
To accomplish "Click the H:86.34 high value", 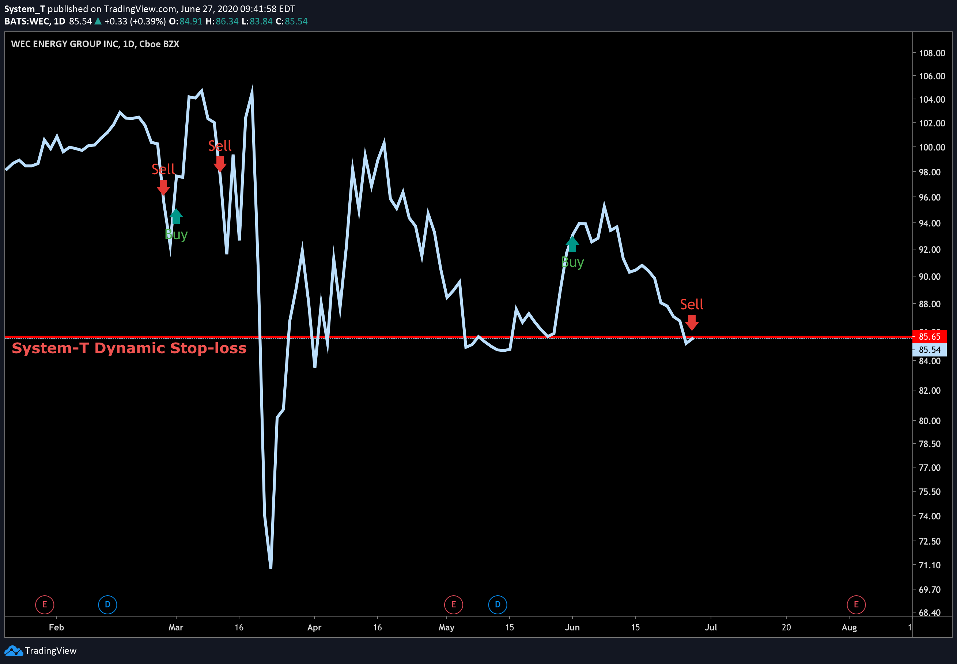I will 222,21.
